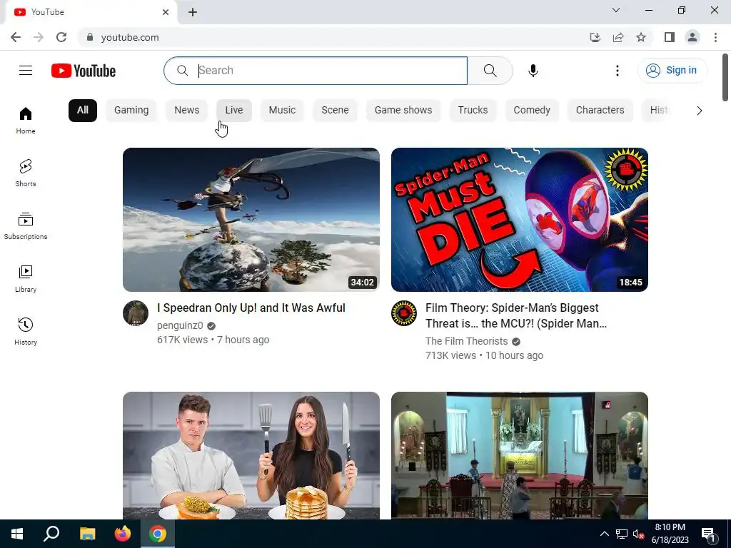
Task: Open the tab search chevron
Action: pos(616,10)
